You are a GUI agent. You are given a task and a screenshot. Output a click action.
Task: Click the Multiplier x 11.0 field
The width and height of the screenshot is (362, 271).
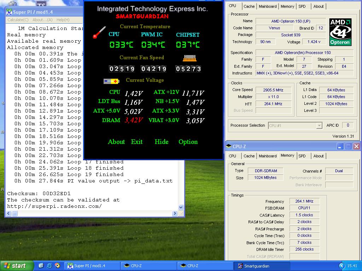[x=273, y=97]
